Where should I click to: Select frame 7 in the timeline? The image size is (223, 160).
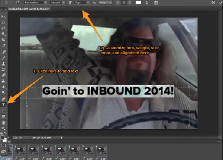tap(88, 151)
